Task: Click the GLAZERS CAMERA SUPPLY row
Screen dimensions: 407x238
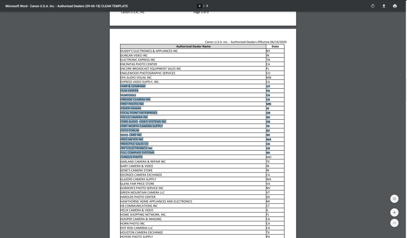Action: pos(138,179)
